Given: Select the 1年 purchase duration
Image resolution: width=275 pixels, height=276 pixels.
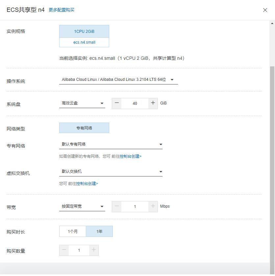Looking at the screenshot, I should pos(99,231).
